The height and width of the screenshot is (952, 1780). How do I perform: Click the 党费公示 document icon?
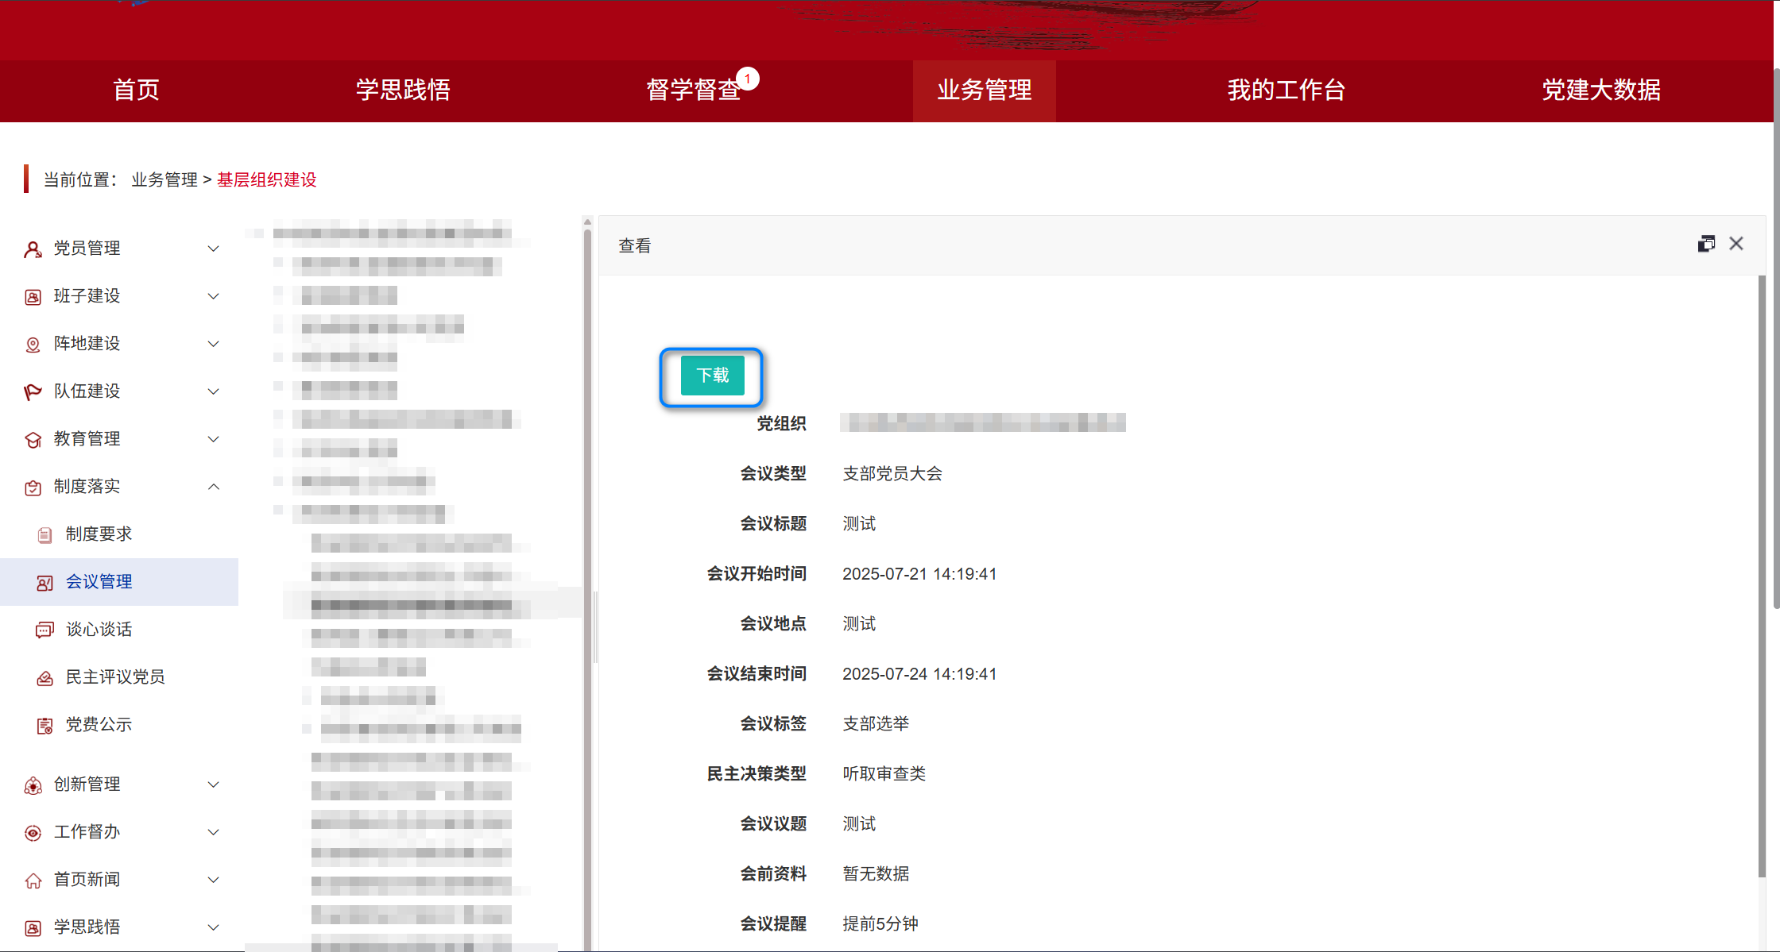45,724
